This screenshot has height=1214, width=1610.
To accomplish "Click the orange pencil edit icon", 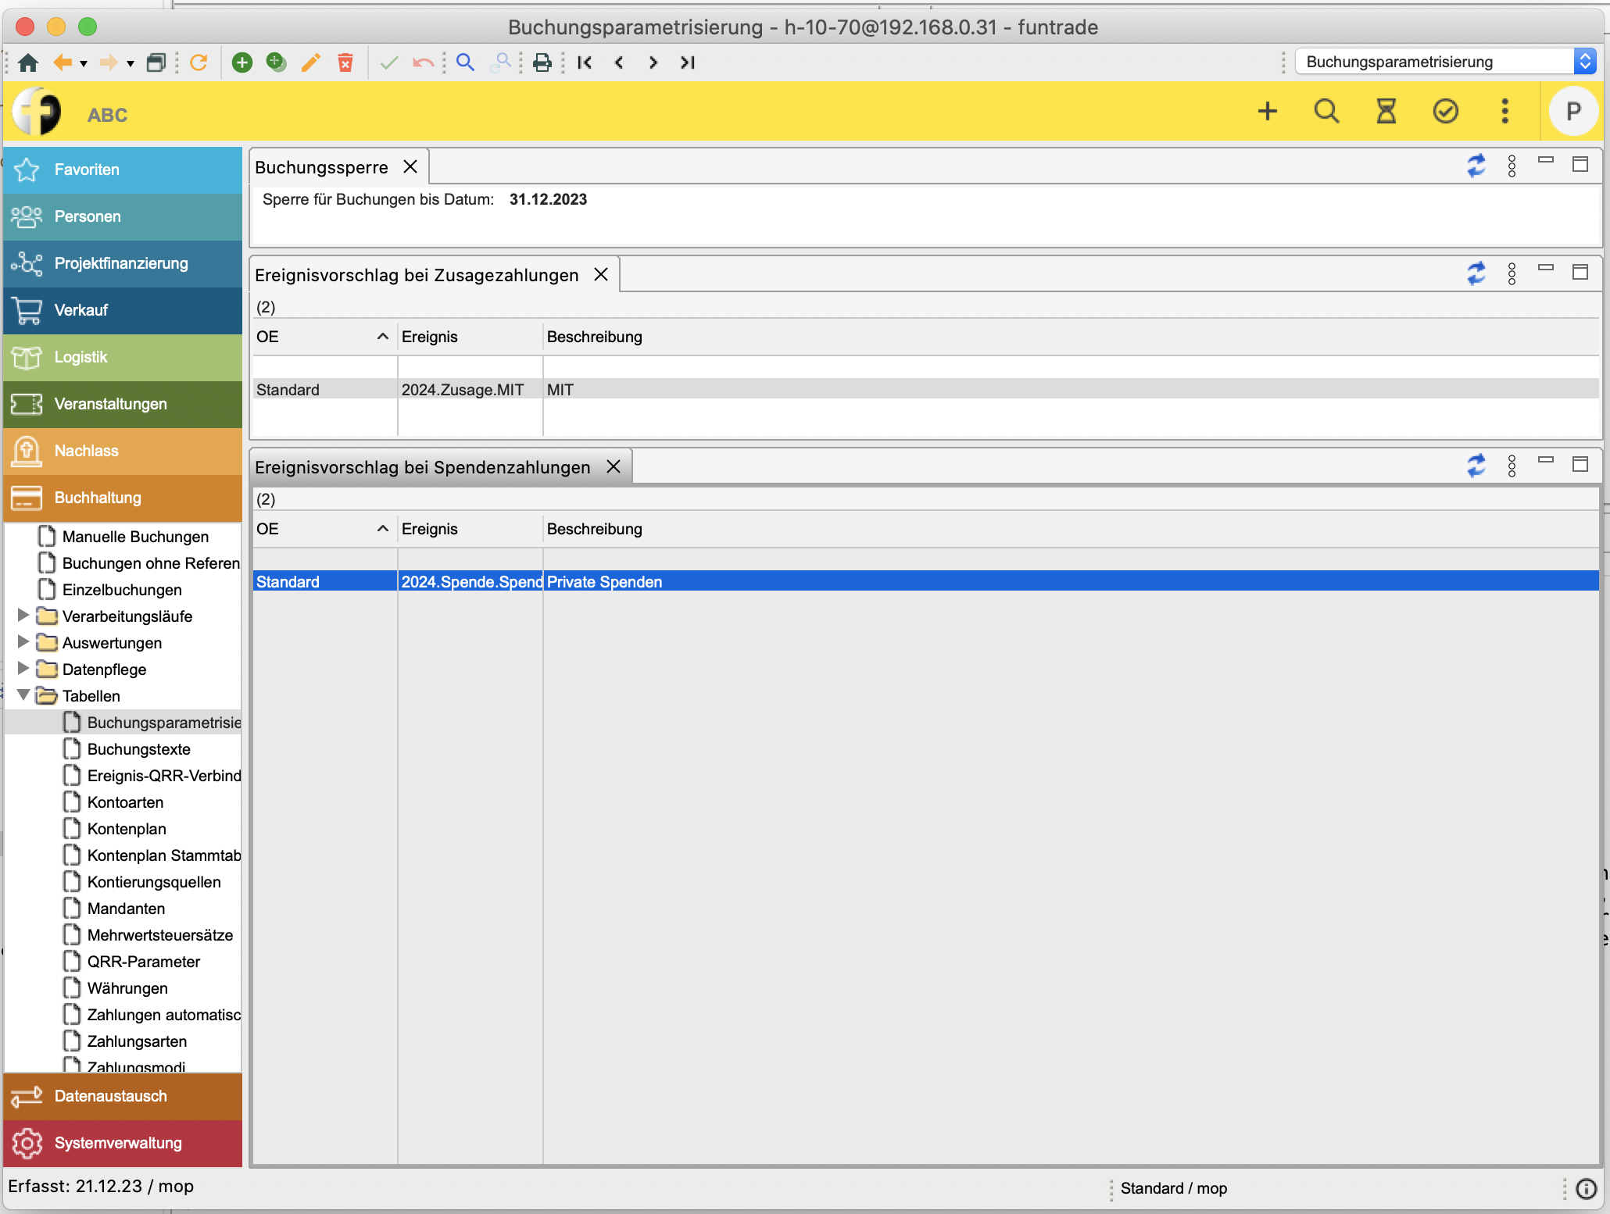I will [311, 62].
